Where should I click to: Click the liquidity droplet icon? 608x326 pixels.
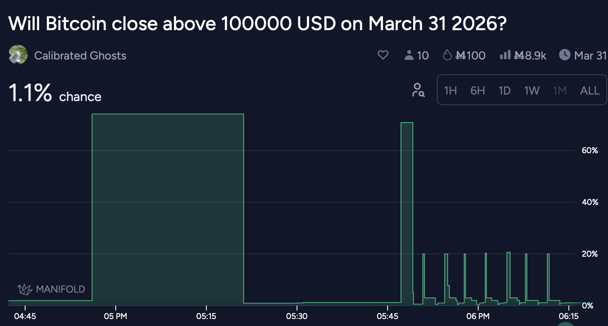pos(447,55)
